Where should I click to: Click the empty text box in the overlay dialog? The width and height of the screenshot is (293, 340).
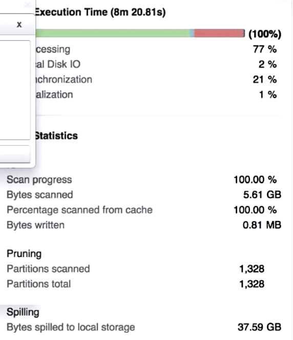tap(15, 90)
